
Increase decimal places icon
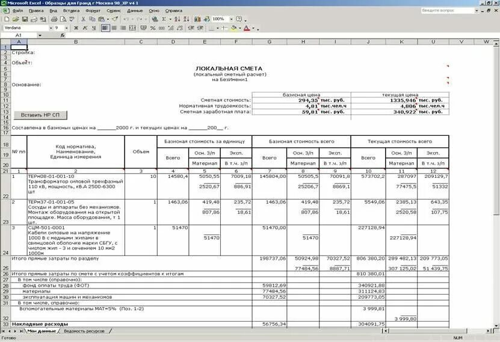(x=171, y=28)
